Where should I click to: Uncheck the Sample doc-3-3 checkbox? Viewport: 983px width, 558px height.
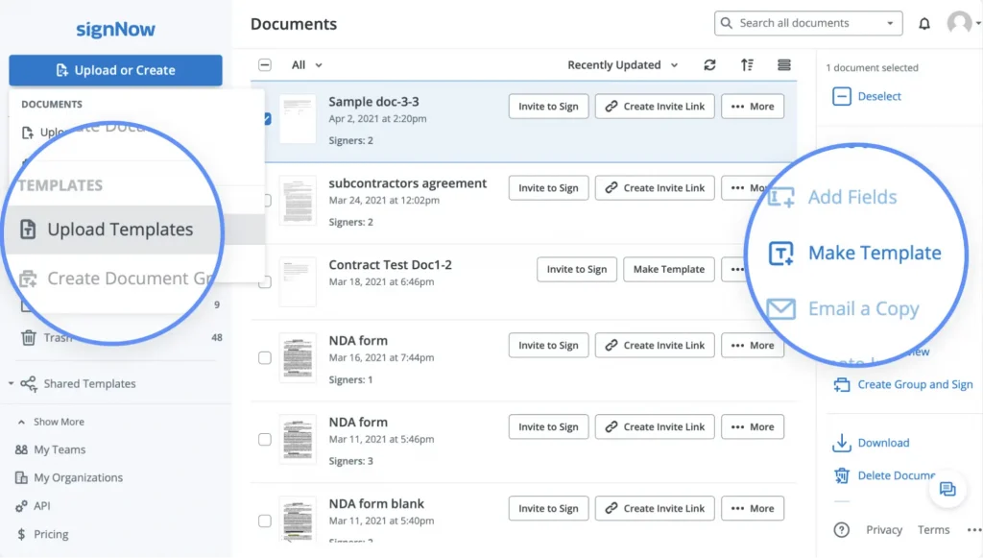(266, 119)
